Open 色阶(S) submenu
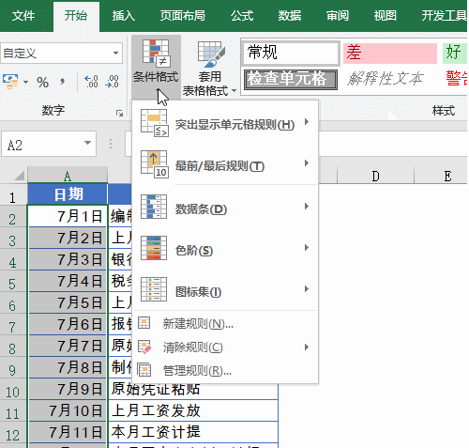This screenshot has width=469, height=448. (225, 248)
